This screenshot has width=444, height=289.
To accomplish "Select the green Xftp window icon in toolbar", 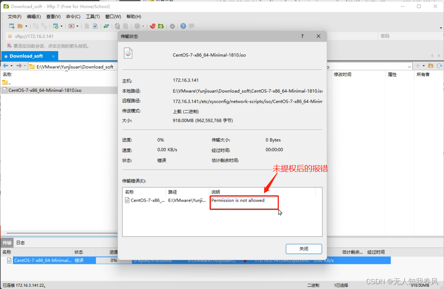I will pyautogui.click(x=161, y=26).
